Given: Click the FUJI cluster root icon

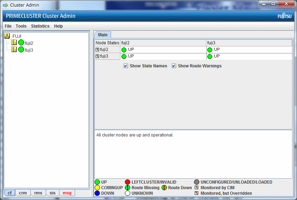Looking at the screenshot, I should [7, 36].
